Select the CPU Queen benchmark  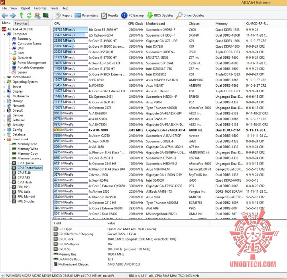(23, 163)
